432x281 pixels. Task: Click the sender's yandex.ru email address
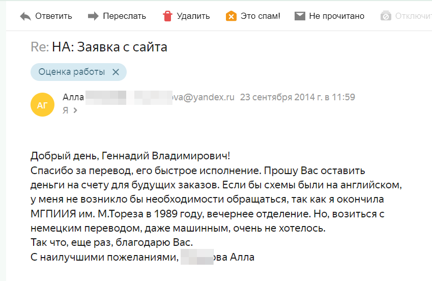click(x=204, y=97)
